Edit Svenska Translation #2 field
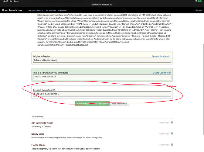 click(102, 94)
